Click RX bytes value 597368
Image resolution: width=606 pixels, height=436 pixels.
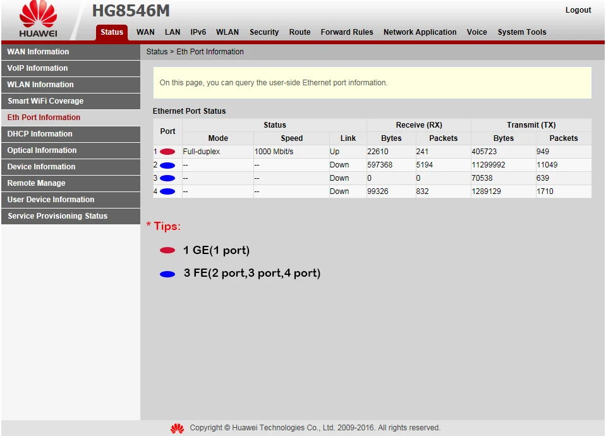coord(380,165)
